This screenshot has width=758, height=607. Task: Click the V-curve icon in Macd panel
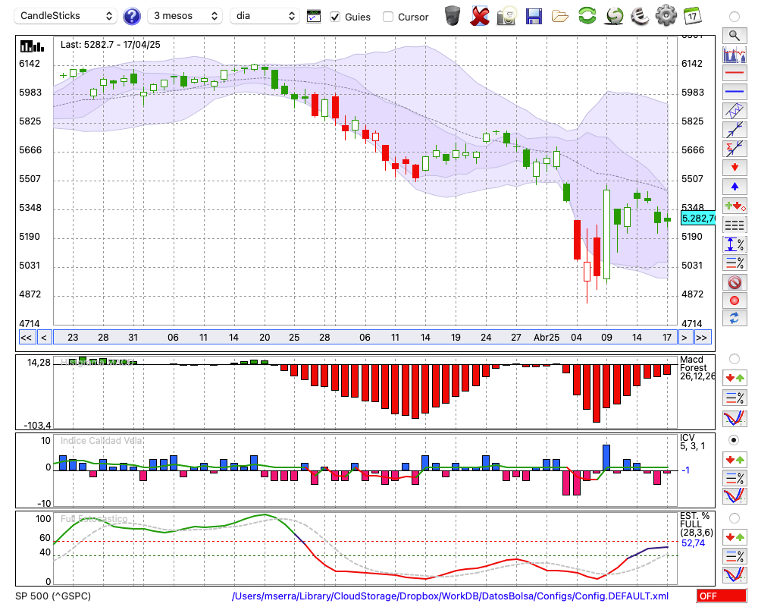pyautogui.click(x=735, y=418)
